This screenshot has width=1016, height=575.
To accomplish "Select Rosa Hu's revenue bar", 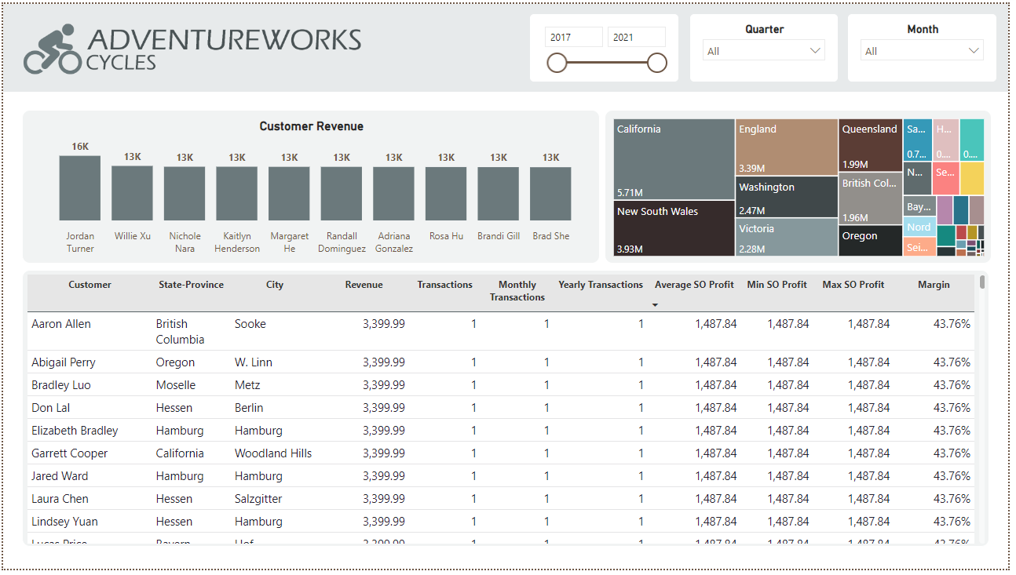I will point(446,194).
